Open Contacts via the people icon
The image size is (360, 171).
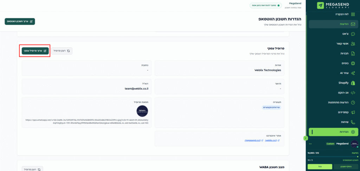(353, 44)
